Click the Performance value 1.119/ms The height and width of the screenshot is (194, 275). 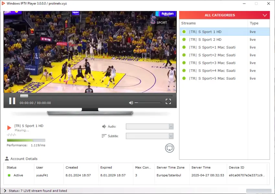38,145
